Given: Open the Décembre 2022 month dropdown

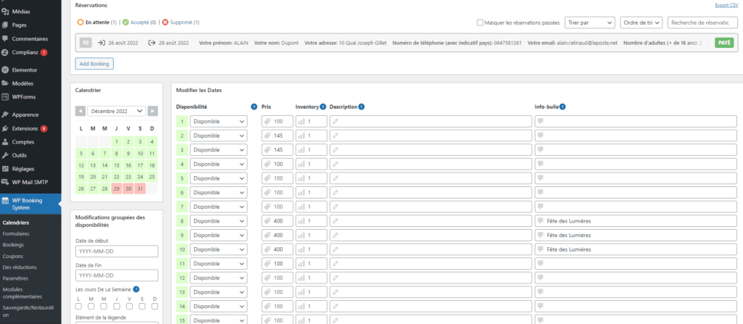Looking at the screenshot, I should 117,111.
